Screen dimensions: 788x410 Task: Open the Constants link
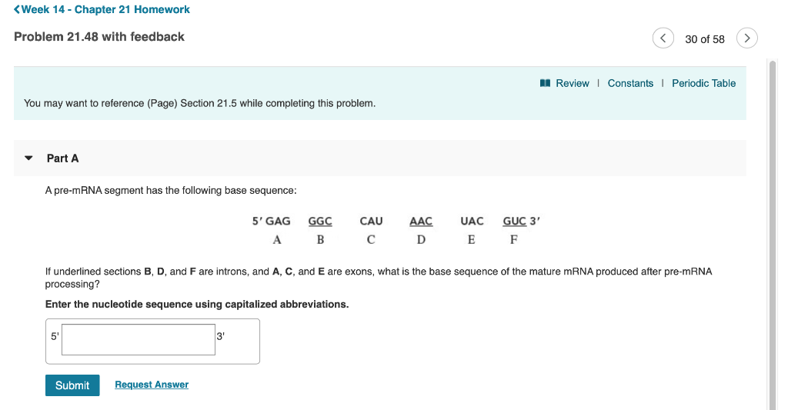pyautogui.click(x=630, y=83)
